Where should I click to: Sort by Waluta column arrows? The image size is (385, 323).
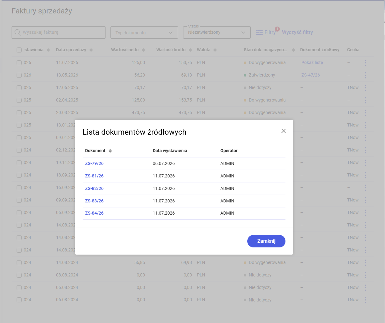(x=215, y=50)
